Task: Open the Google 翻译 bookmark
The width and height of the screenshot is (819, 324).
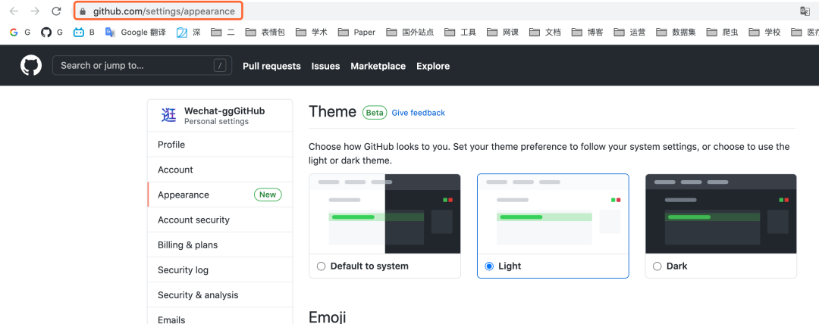Action: pyautogui.click(x=136, y=33)
